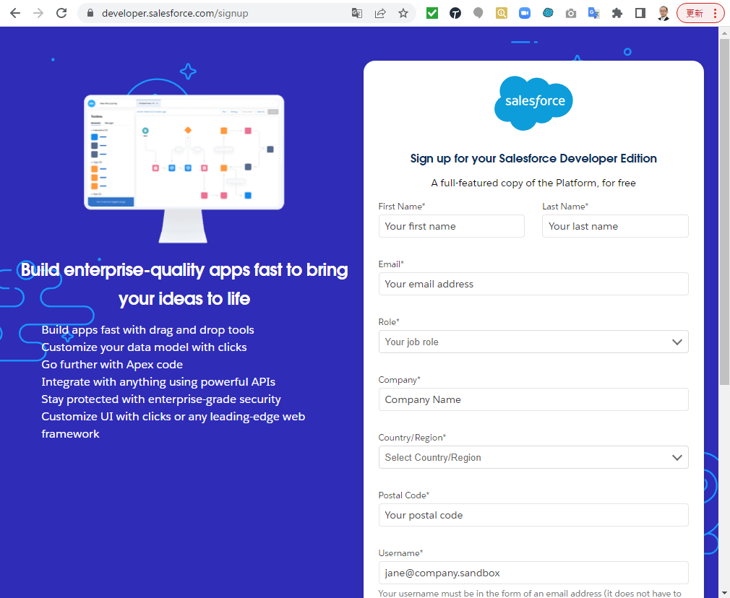730x598 pixels.
Task: Open the Chrome profile avatar
Action: tap(663, 13)
